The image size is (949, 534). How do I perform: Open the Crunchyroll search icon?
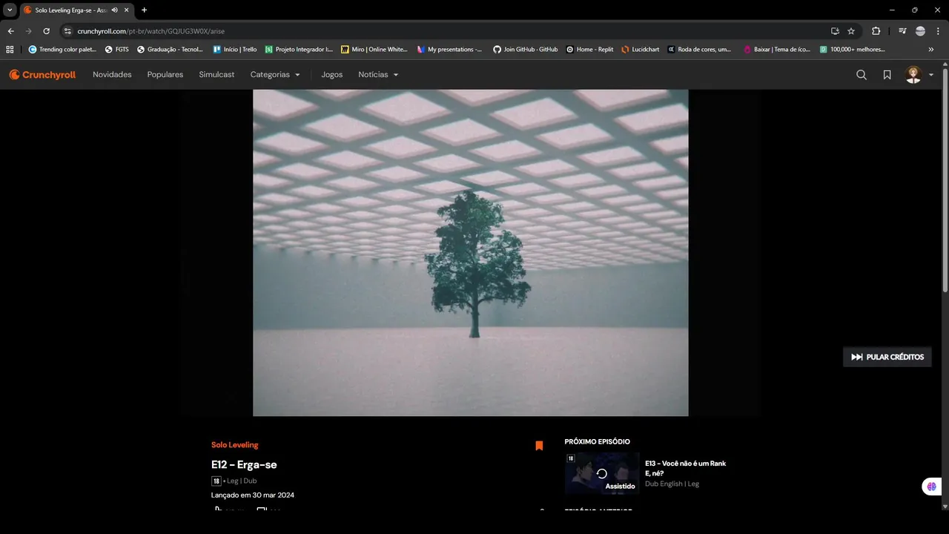point(862,75)
